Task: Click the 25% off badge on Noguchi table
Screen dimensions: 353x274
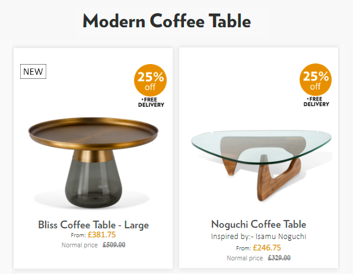Action: point(316,79)
